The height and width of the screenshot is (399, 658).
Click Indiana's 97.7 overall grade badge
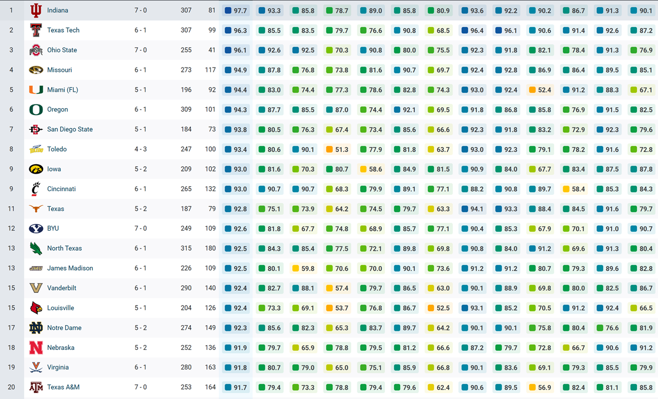(236, 11)
